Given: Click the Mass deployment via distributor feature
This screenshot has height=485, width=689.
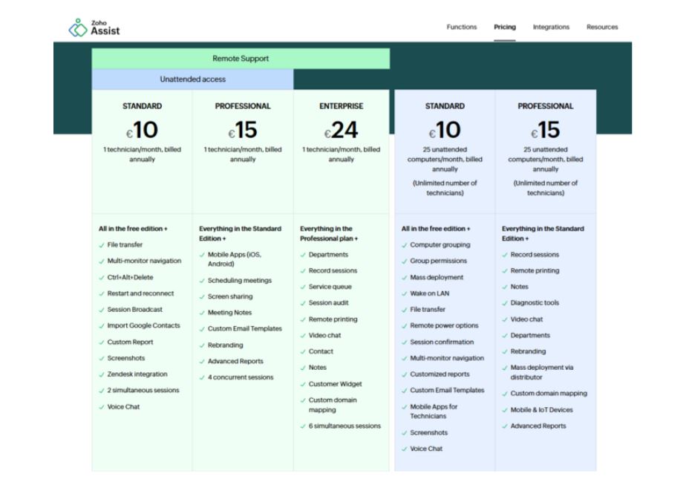Looking at the screenshot, I should click(x=541, y=372).
